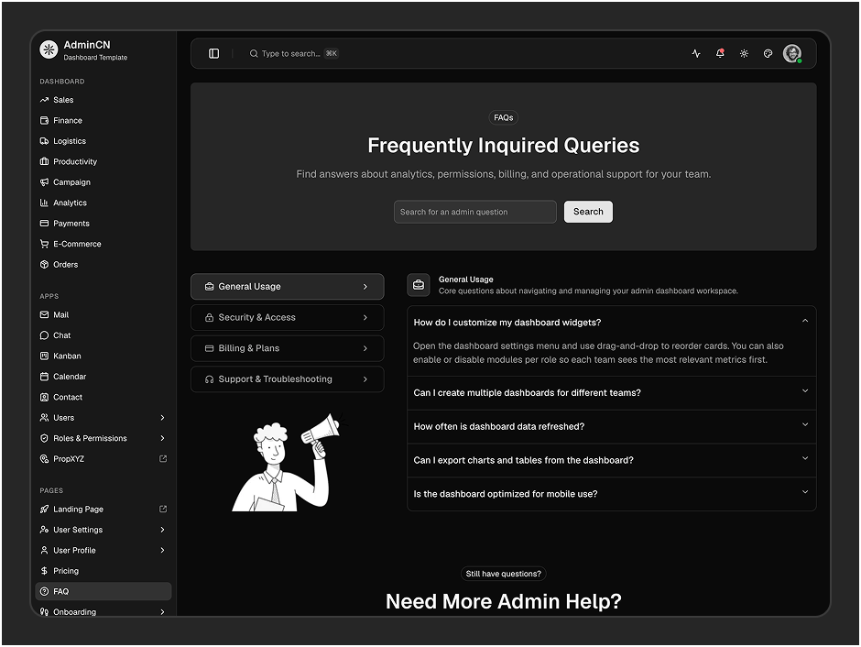Open the Sales dashboard

[x=104, y=100]
